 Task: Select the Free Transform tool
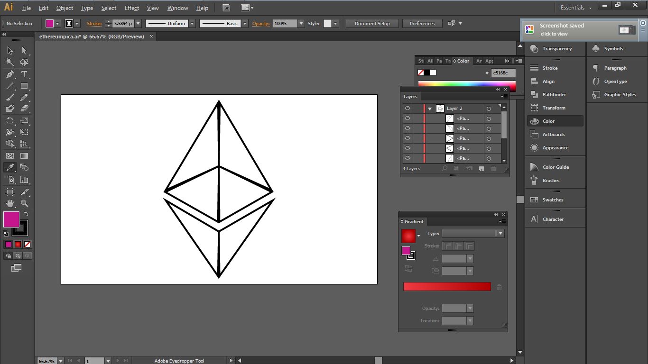click(x=24, y=132)
